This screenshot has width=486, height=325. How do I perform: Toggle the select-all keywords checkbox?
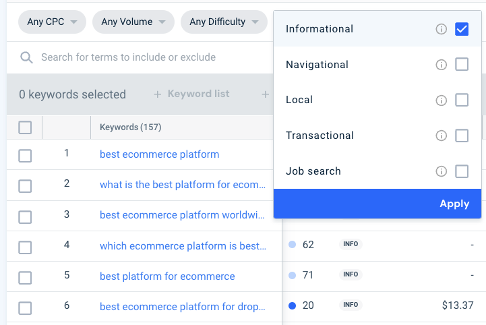click(x=25, y=127)
